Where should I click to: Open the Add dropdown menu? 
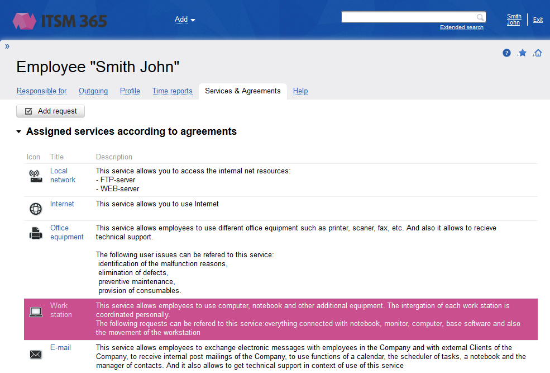click(185, 20)
